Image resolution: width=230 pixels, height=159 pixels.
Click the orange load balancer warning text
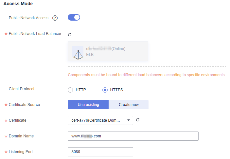(x=147, y=75)
